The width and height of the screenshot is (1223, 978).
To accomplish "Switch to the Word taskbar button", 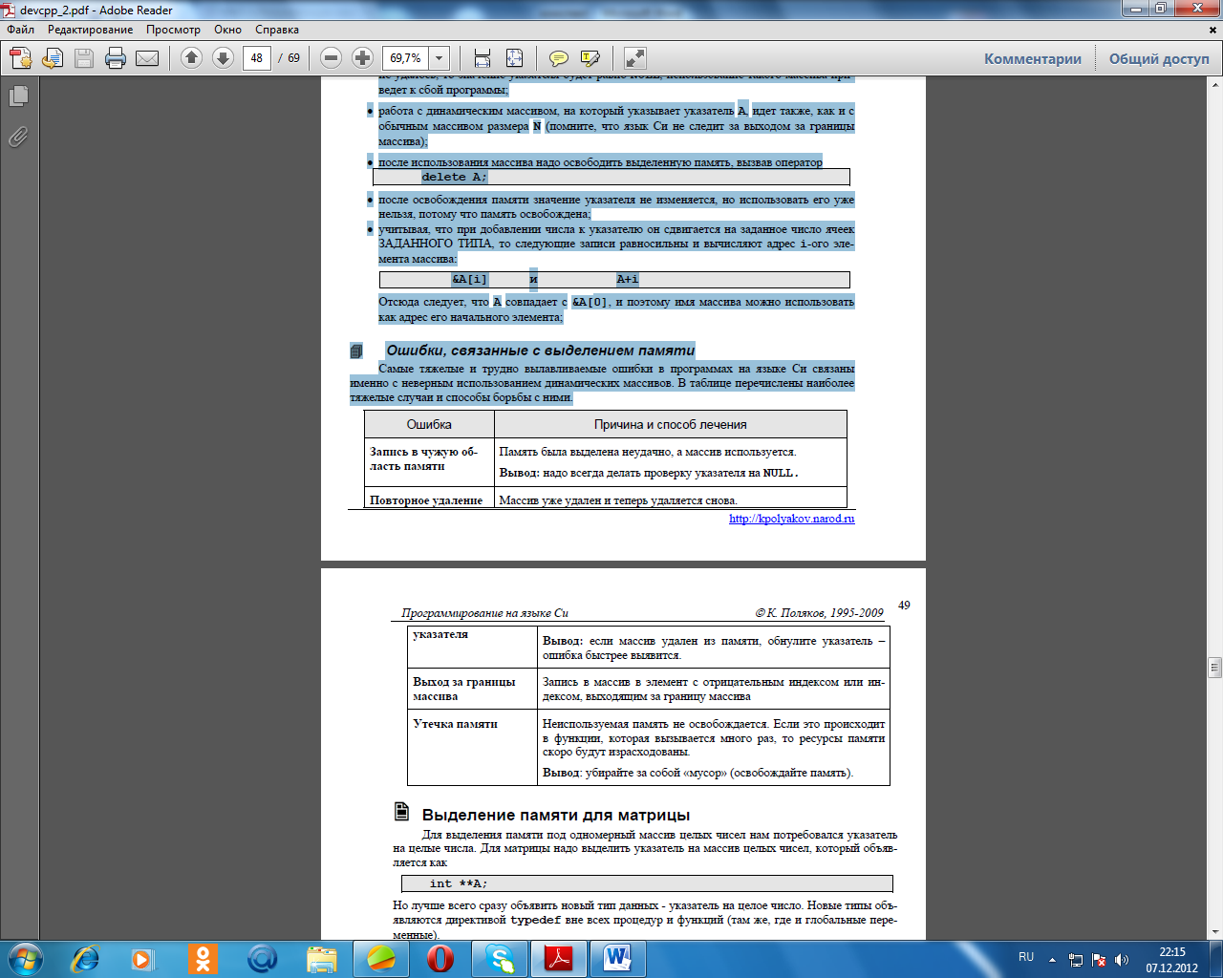I will 617,958.
